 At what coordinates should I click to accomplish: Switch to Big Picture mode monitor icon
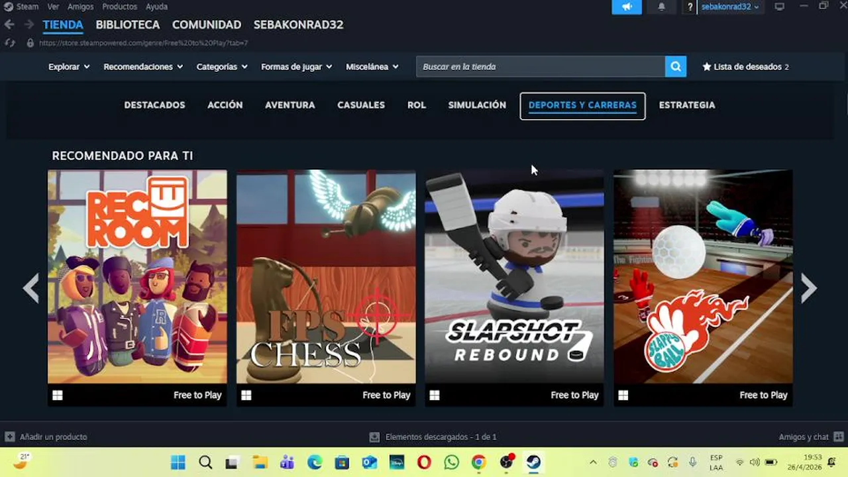(780, 7)
